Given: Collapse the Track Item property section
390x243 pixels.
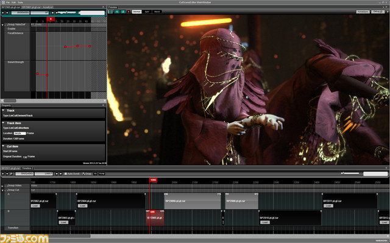Looking at the screenshot, I should 3,123.
